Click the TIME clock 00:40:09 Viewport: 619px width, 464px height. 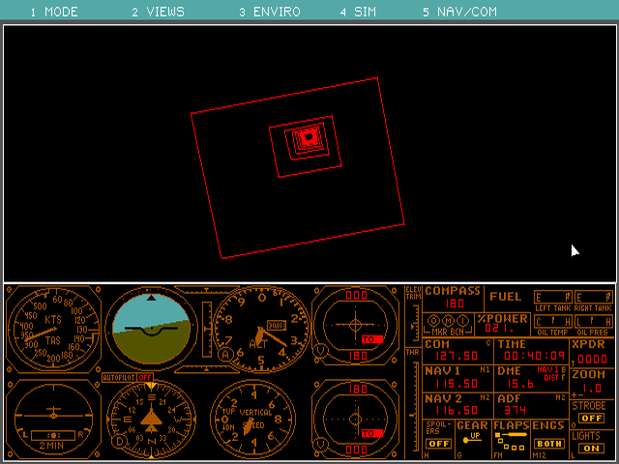[534, 356]
